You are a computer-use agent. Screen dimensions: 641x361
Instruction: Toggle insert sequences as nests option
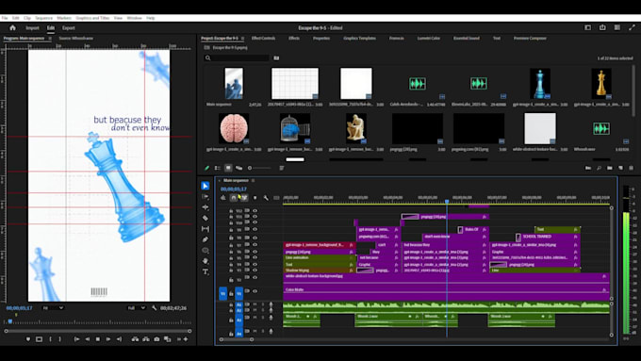[x=223, y=198]
